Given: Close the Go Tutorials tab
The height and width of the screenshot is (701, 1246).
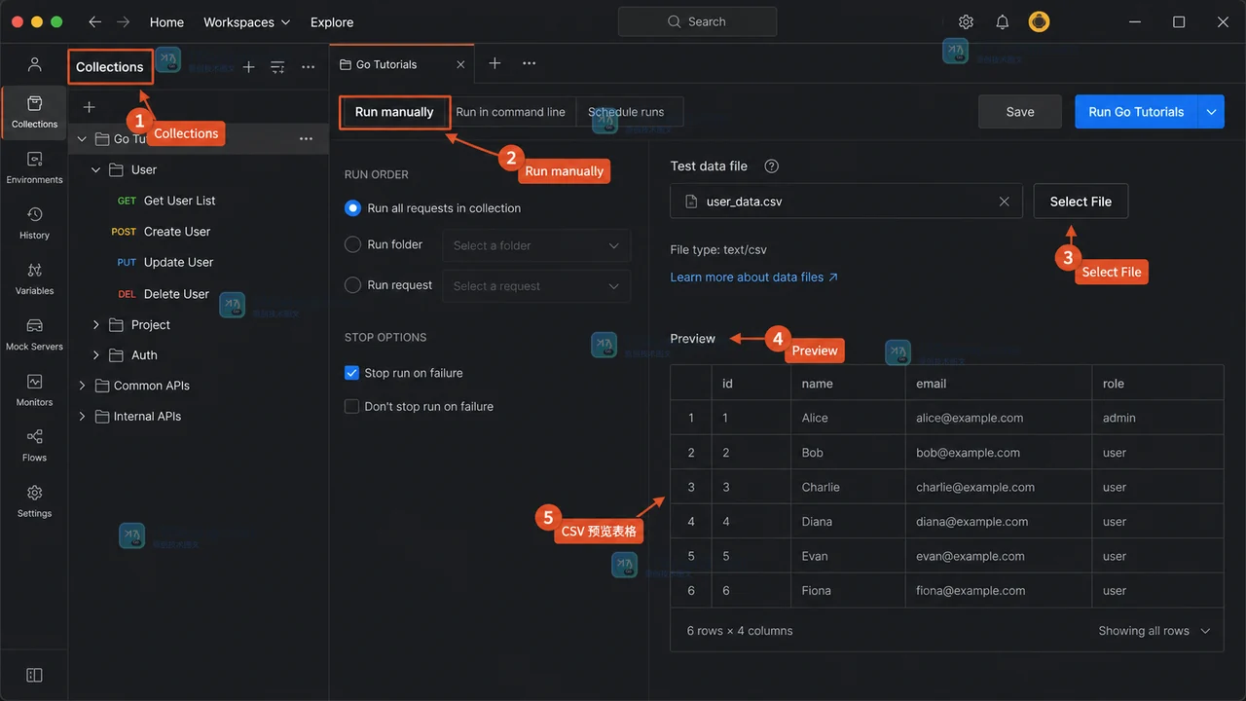Looking at the screenshot, I should pos(461,64).
